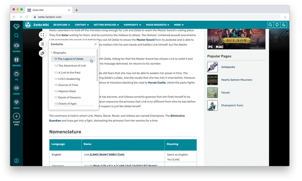Open the Zeldapedia popular page link
This screenshot has height=181, width=302.
228,67
